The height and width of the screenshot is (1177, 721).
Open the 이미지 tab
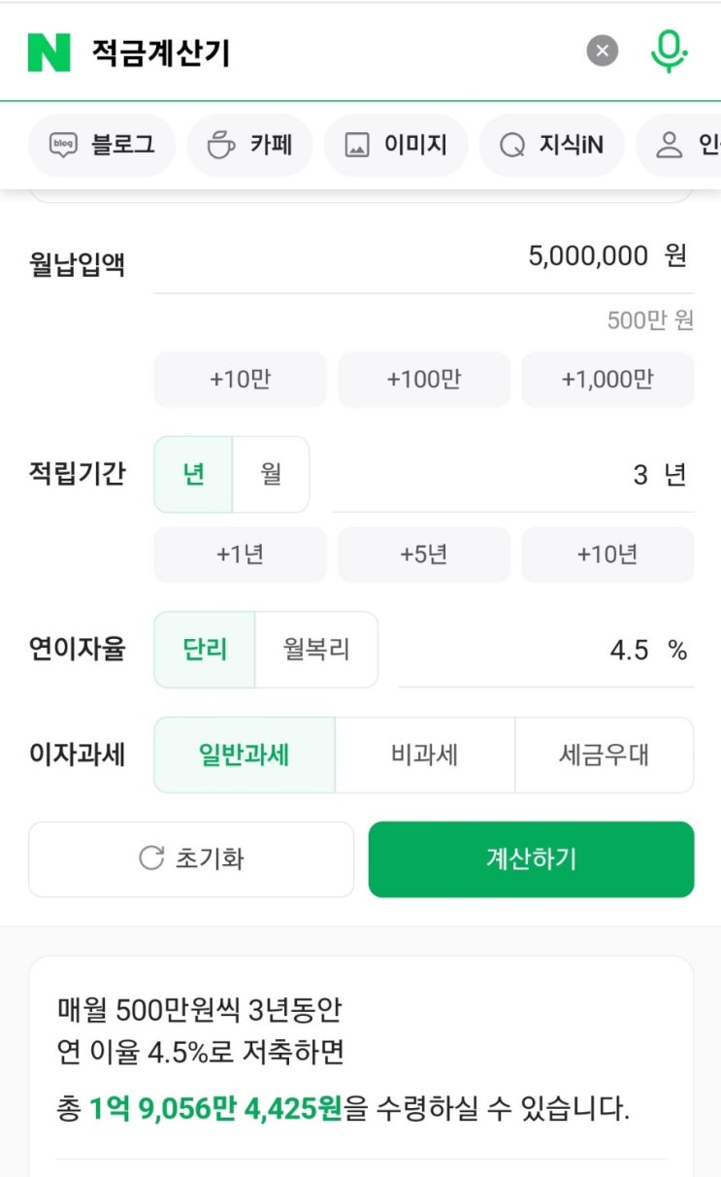(x=396, y=146)
